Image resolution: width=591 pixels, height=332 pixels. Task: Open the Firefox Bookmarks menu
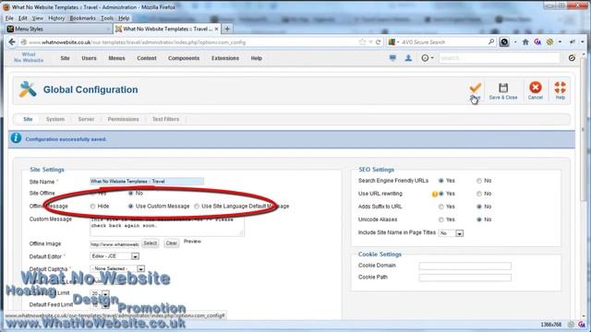[82, 18]
